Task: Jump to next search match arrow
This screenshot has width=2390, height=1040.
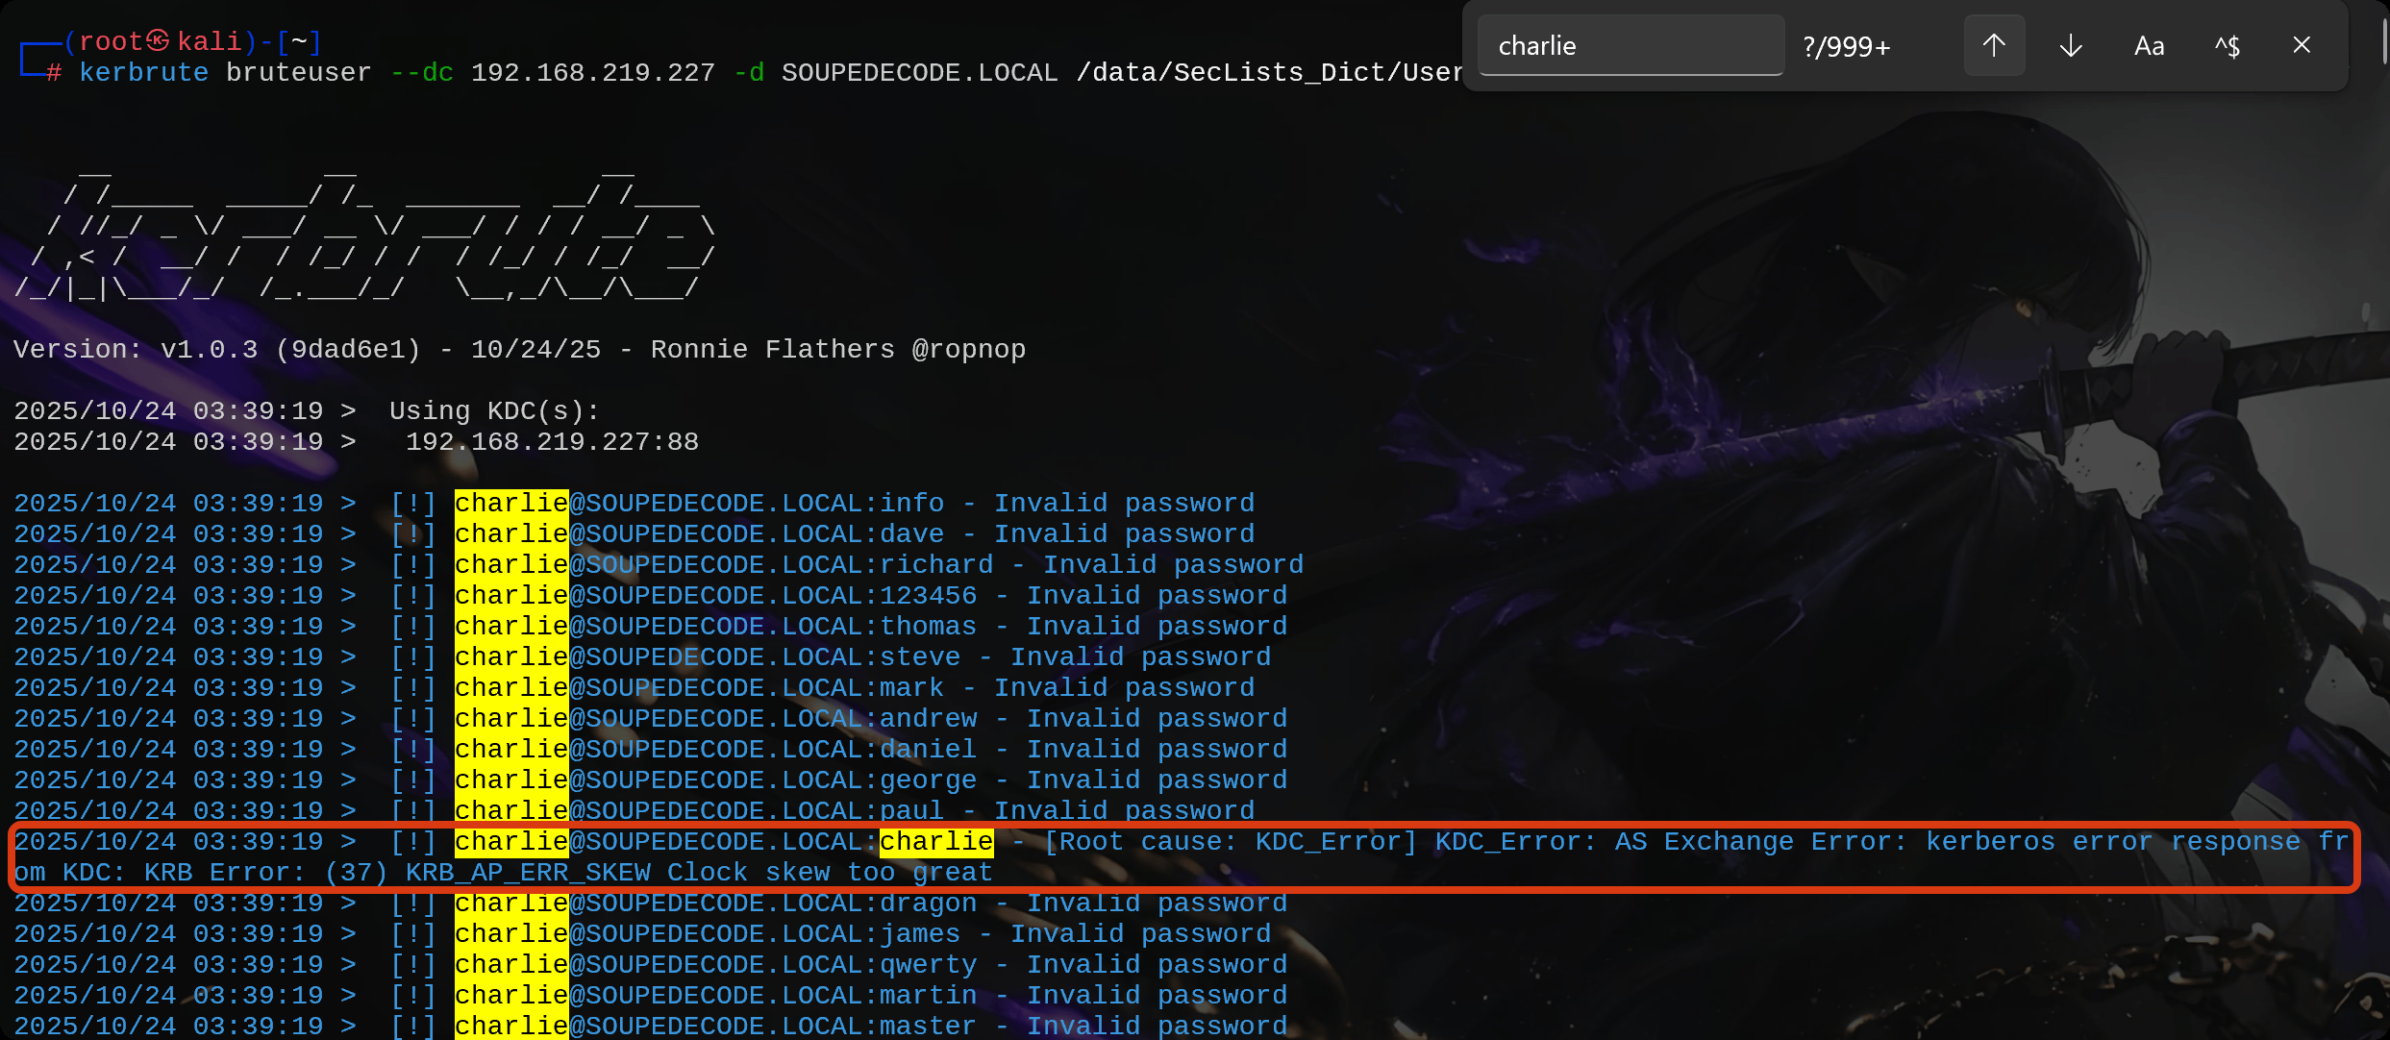Action: tap(2071, 45)
